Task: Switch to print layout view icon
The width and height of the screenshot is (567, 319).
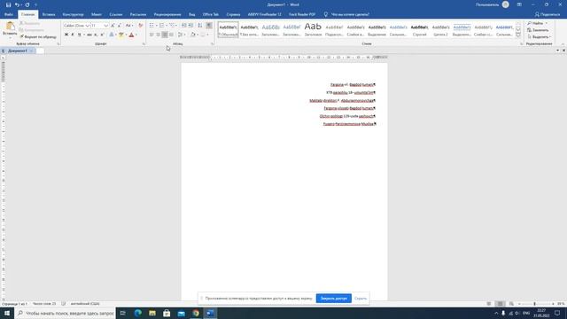Action: point(500,304)
